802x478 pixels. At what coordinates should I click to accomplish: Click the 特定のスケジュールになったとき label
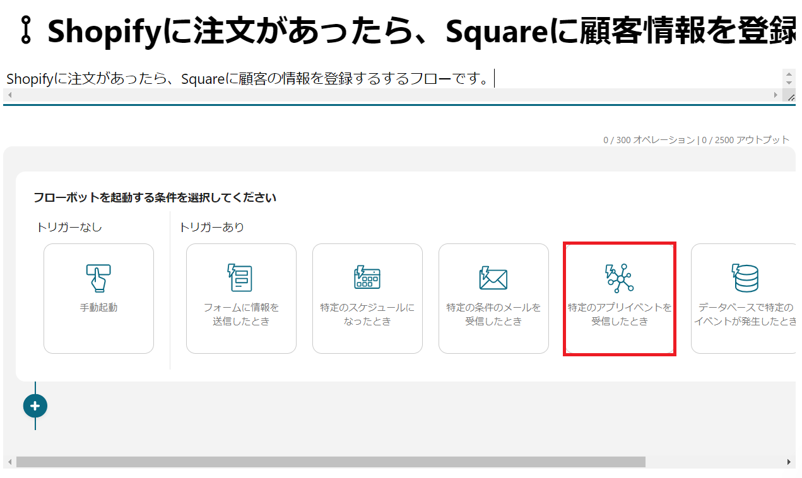click(x=367, y=315)
